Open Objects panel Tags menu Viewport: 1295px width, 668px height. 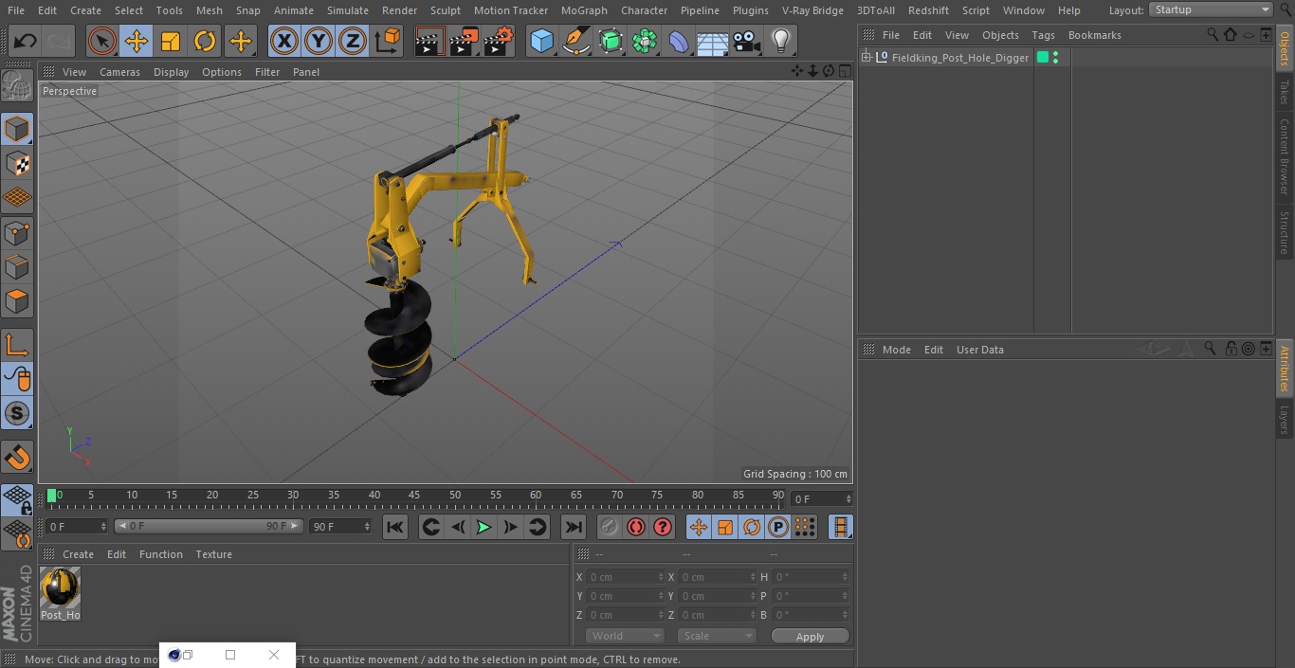1043,35
